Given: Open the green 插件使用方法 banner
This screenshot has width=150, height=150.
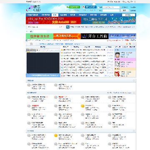Looking at the screenshot, I should click(x=40, y=36).
